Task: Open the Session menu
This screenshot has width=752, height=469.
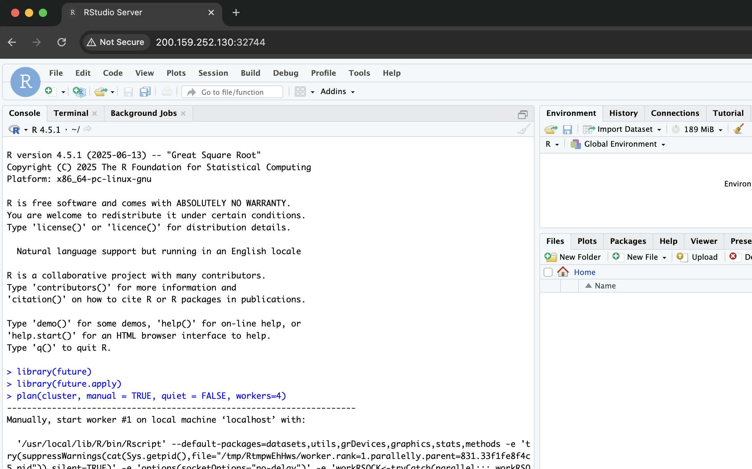Action: coord(213,73)
